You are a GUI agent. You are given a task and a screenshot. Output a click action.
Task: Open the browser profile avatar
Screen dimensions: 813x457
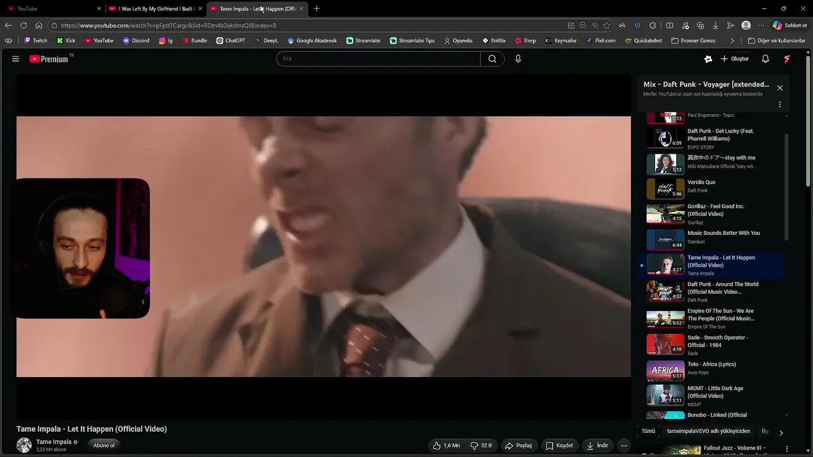click(x=746, y=25)
